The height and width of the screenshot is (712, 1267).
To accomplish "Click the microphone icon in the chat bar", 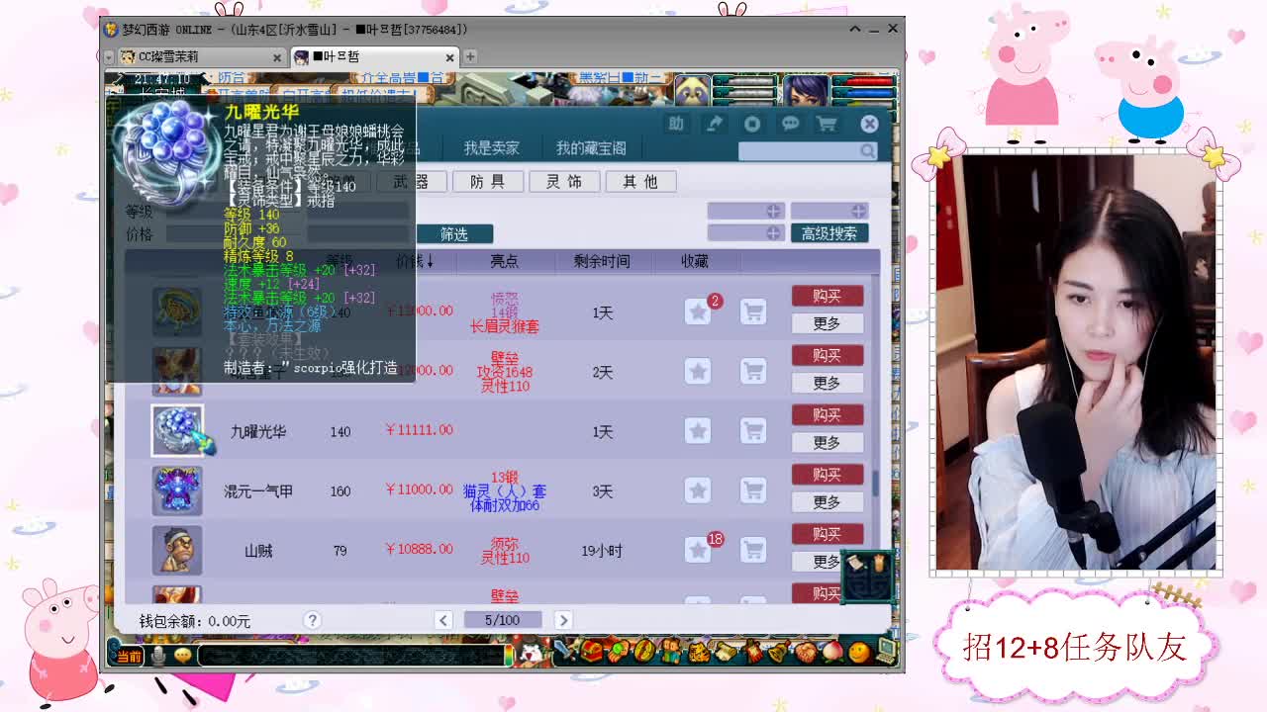I will pos(158,655).
